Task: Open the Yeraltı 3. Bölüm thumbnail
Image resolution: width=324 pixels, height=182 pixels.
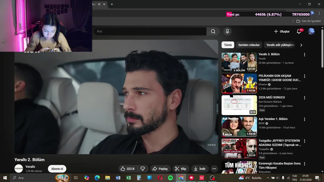Action: click(239, 62)
